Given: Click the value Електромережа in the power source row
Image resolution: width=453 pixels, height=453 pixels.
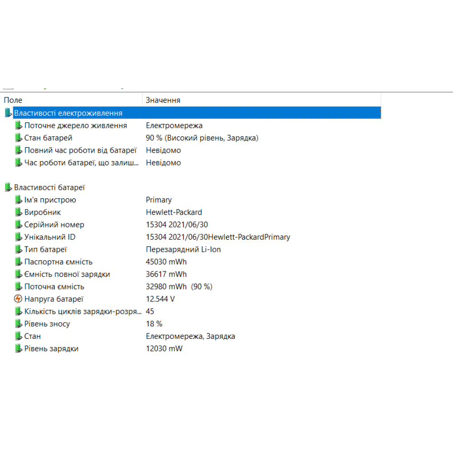Looking at the screenshot, I should (174, 125).
